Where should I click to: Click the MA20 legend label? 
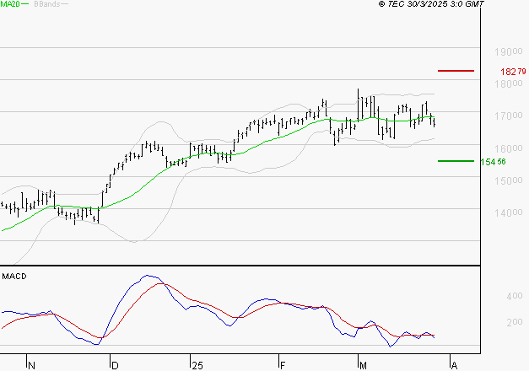[x=10, y=4]
